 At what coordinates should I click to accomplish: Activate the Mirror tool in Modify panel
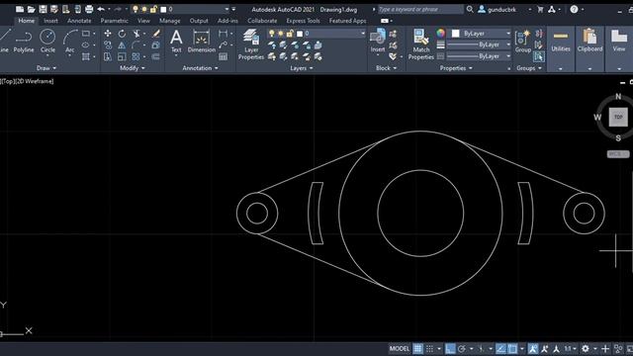122,44
